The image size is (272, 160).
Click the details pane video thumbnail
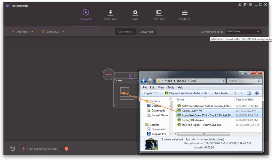tap(151, 144)
